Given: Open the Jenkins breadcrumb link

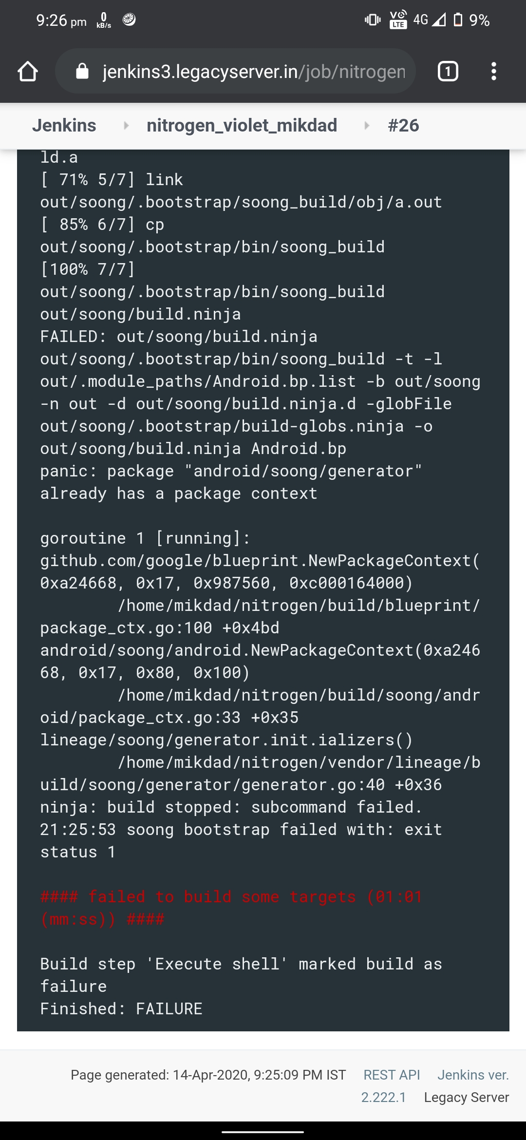Looking at the screenshot, I should (x=64, y=126).
